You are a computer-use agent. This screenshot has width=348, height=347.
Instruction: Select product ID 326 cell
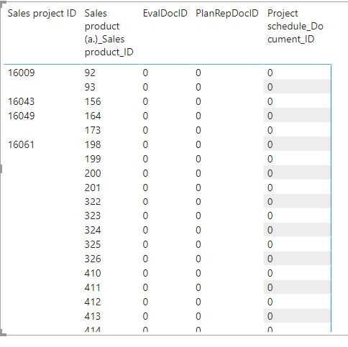click(x=93, y=259)
